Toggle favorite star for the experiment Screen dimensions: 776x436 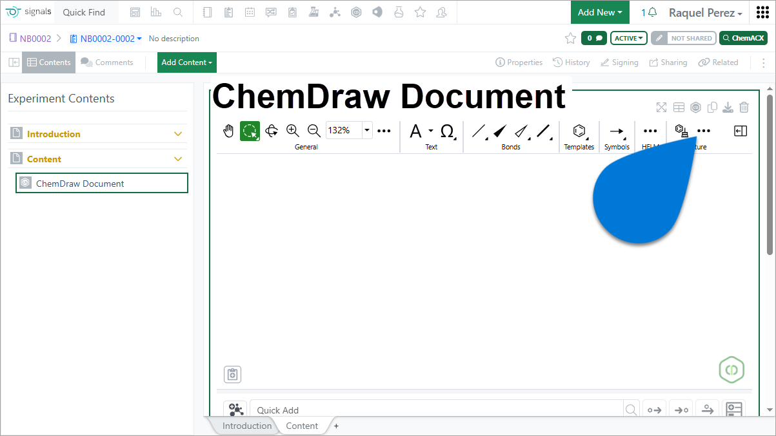[570, 39]
